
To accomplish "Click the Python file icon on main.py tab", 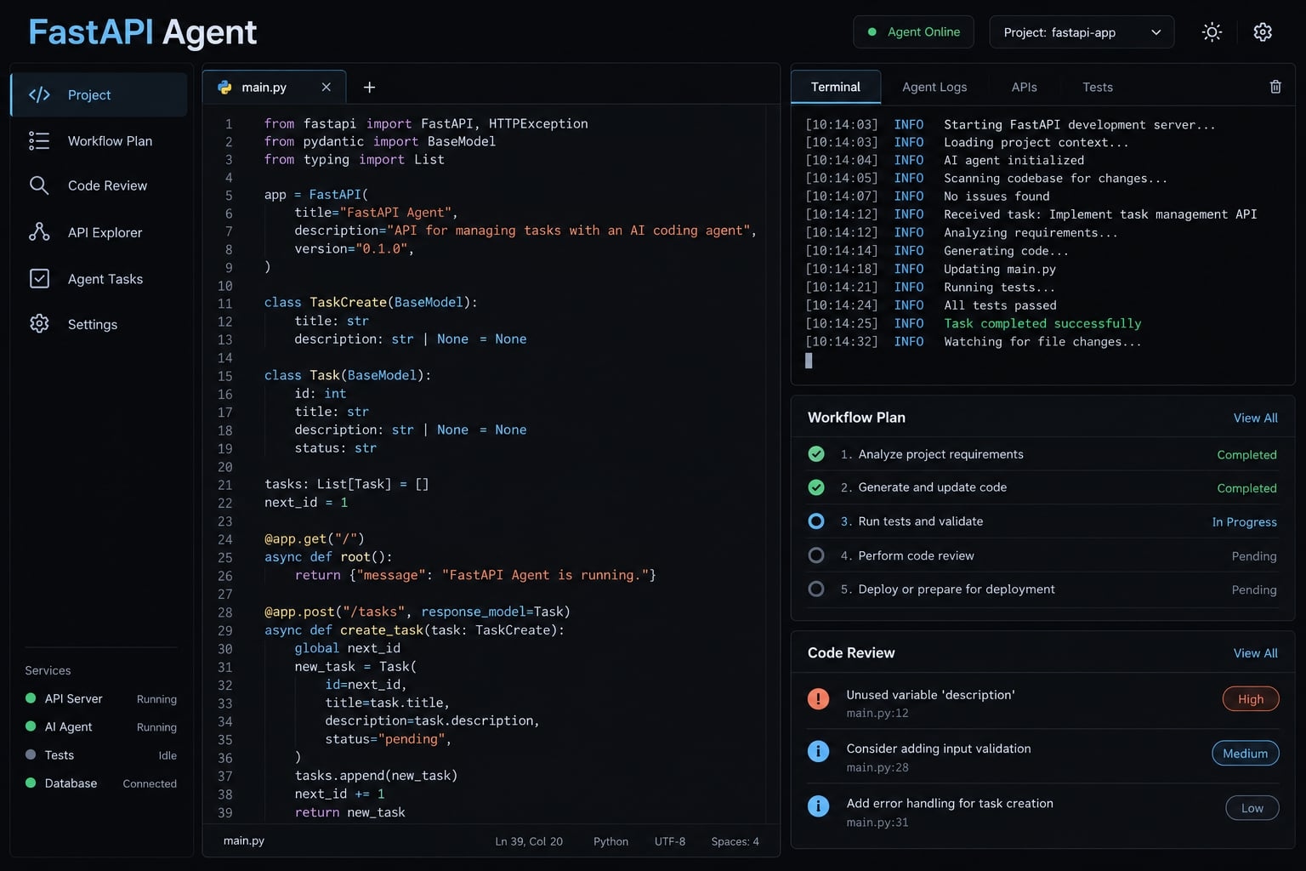I will pyautogui.click(x=224, y=87).
